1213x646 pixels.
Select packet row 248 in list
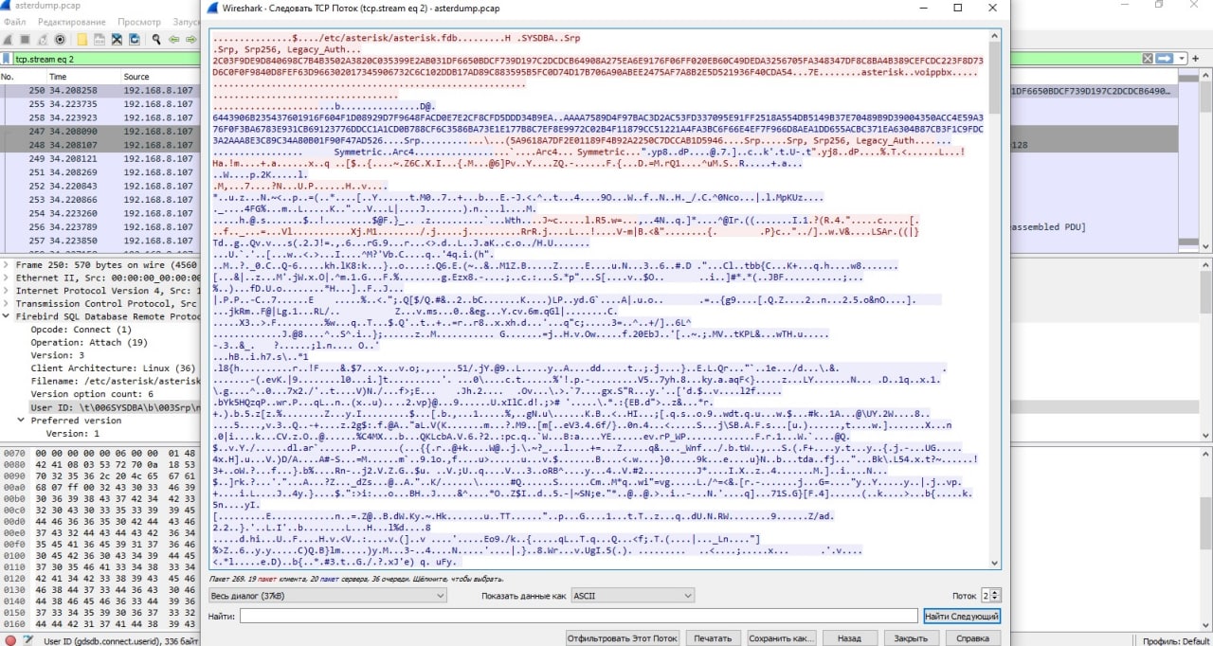(x=100, y=145)
